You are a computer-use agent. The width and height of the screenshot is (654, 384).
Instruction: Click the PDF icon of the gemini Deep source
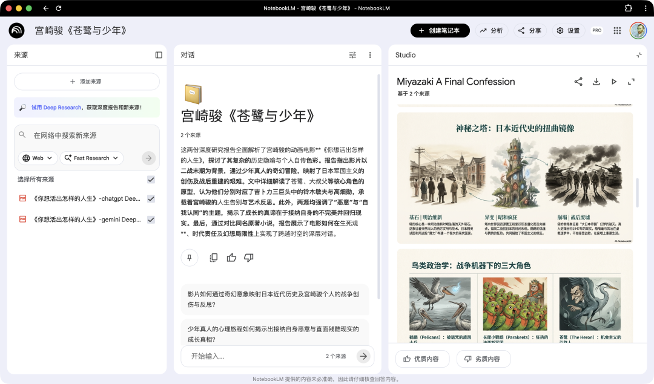click(x=23, y=219)
